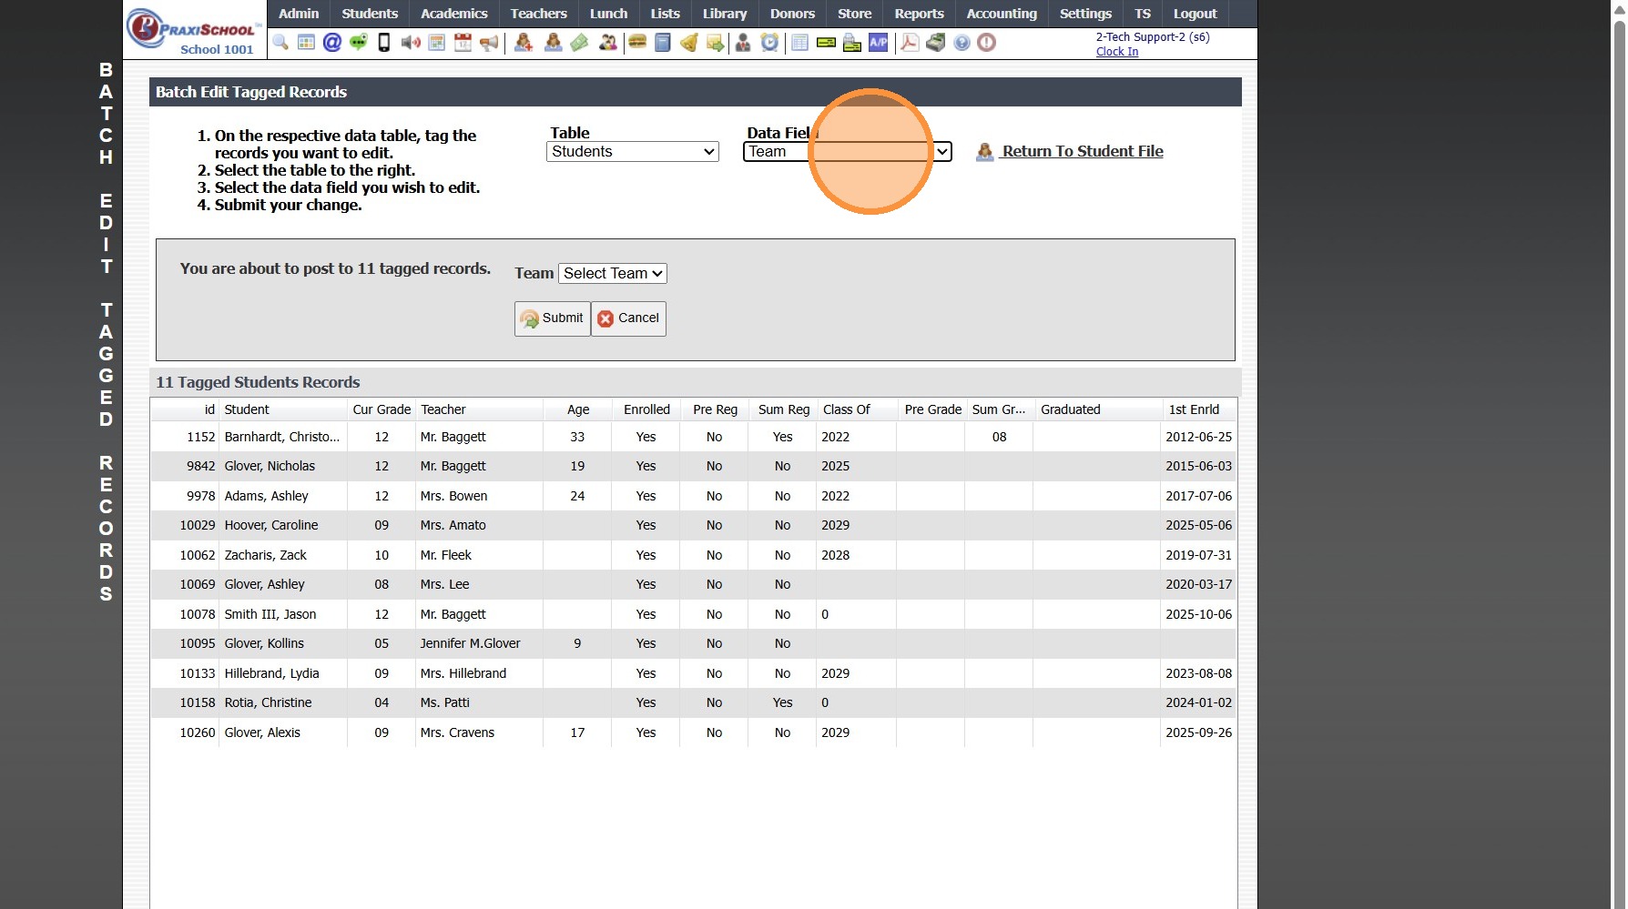The image size is (1628, 909).
Task: Click the green check payment icon
Action: [826, 43]
